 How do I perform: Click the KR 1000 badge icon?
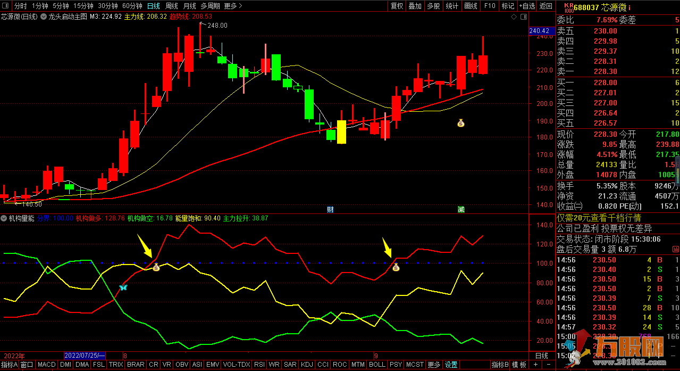(569, 7)
